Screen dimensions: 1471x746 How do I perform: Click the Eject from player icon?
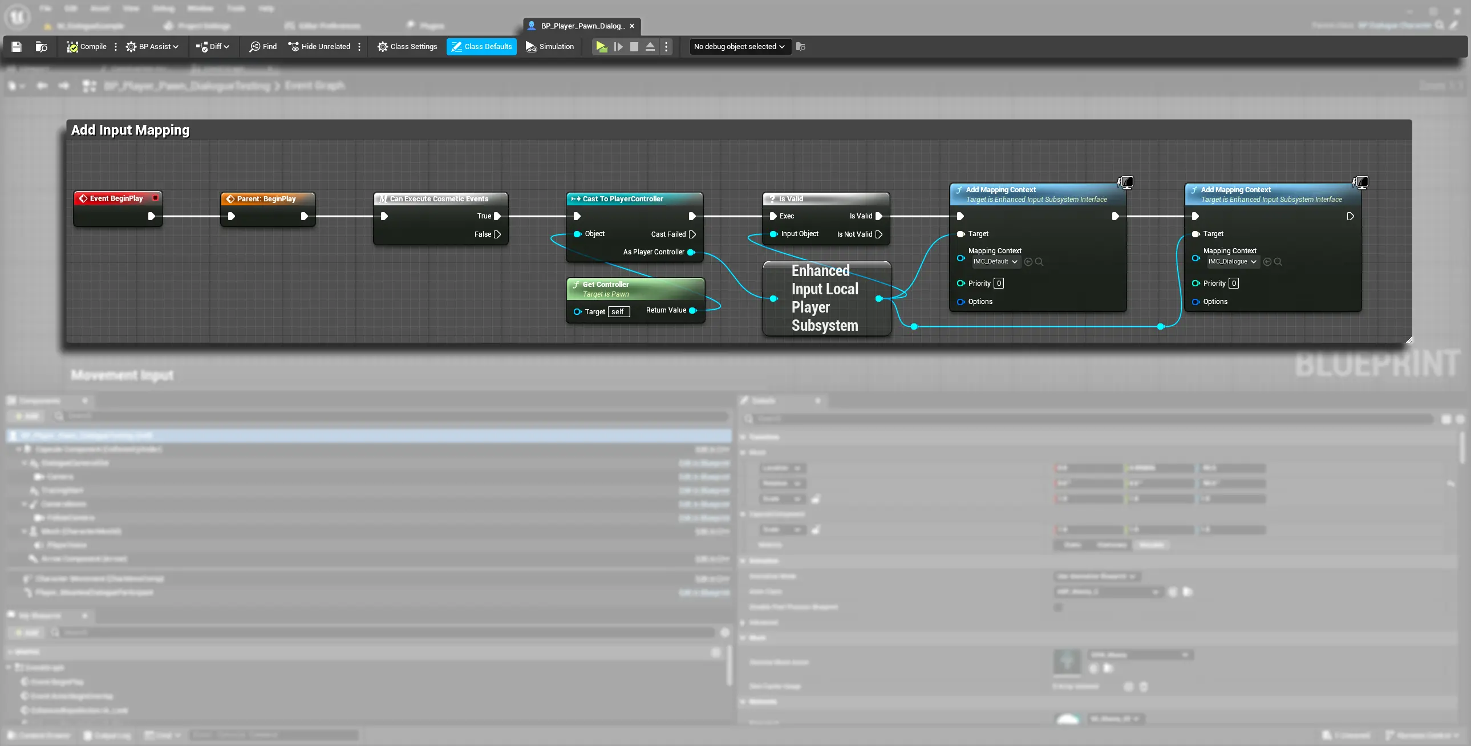coord(650,47)
